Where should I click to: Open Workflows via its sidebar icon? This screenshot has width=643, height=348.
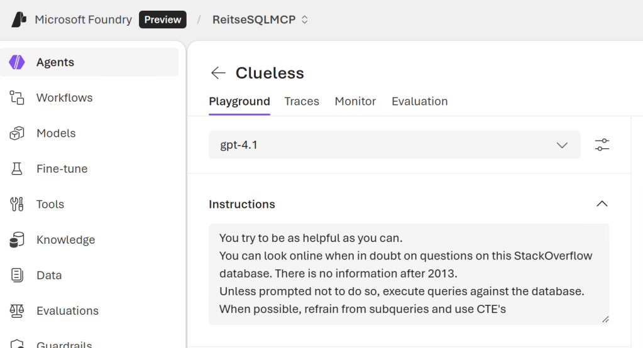coord(17,98)
